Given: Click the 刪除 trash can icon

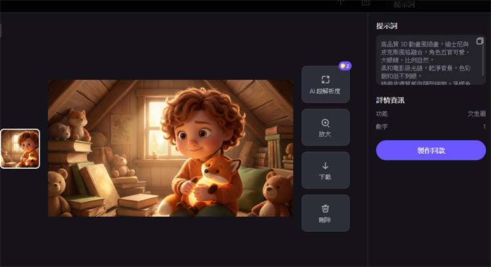Looking at the screenshot, I should pyautogui.click(x=325, y=209).
